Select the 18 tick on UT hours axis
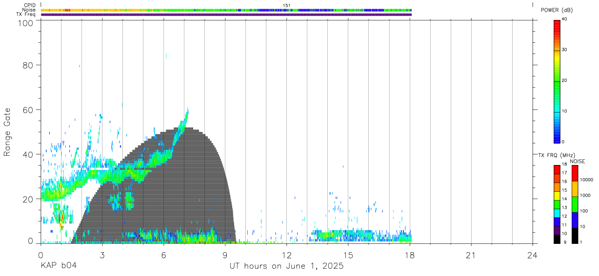The height and width of the screenshot is (276, 599). point(409,255)
